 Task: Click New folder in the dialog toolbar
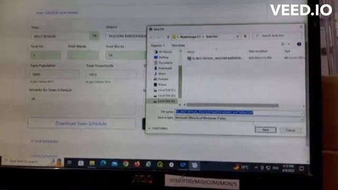pos(178,45)
